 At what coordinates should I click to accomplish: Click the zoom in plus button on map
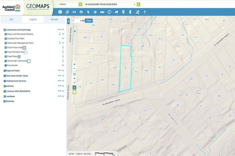(x=74, y=64)
